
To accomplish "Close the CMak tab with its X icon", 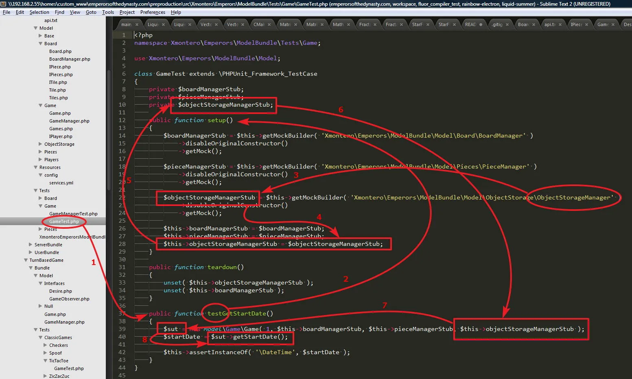I will coord(269,24).
